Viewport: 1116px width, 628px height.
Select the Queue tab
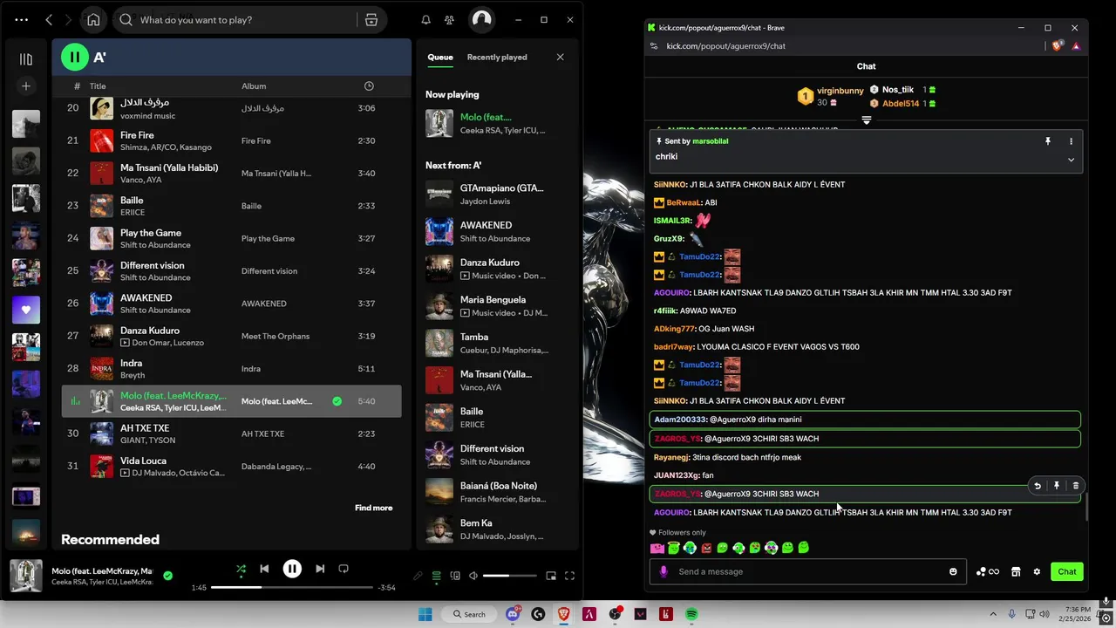pyautogui.click(x=440, y=57)
